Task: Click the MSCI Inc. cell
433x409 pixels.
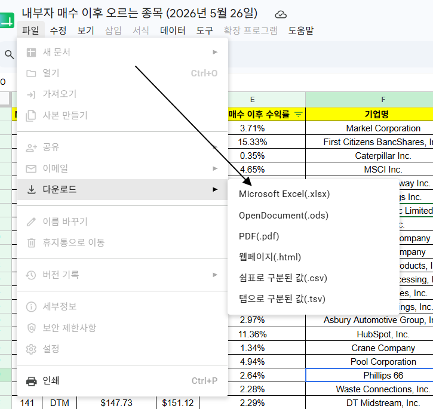Action: [370, 170]
